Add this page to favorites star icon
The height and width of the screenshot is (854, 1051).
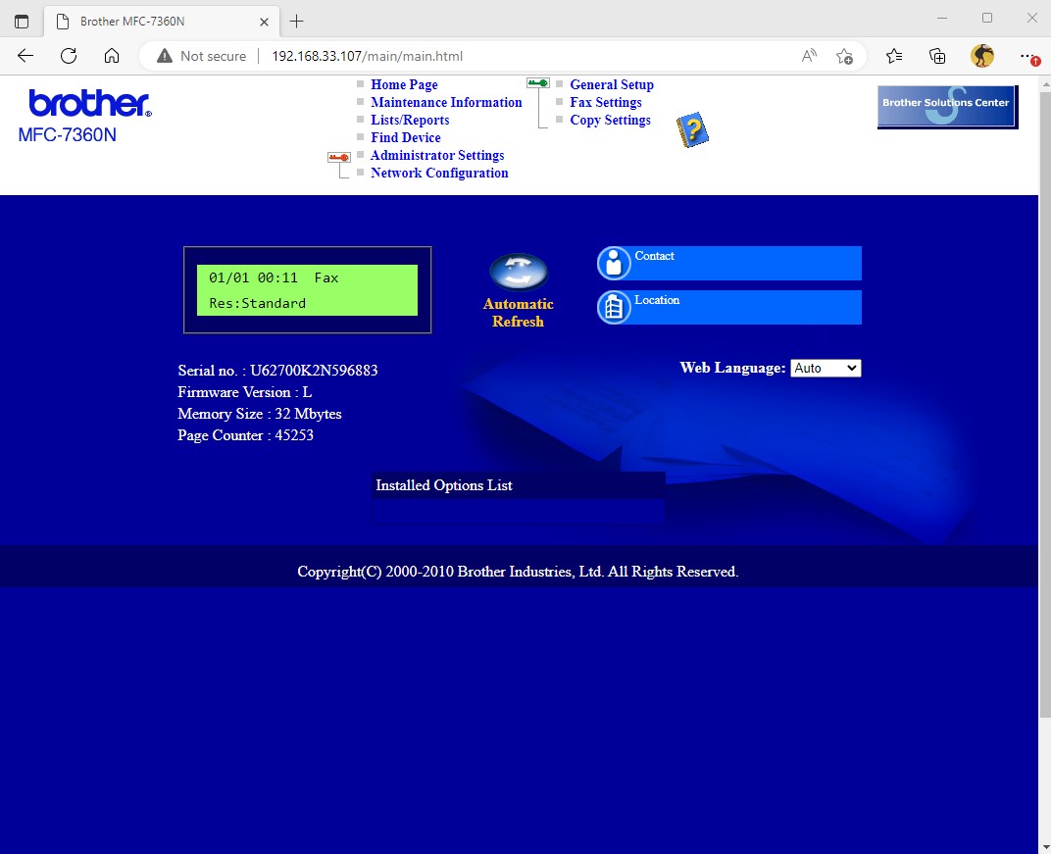(x=844, y=56)
